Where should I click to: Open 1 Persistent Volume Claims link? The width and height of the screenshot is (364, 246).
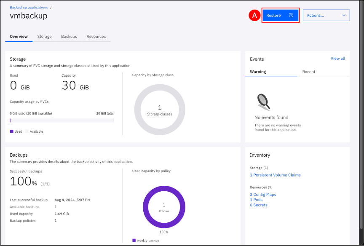pos(275,175)
